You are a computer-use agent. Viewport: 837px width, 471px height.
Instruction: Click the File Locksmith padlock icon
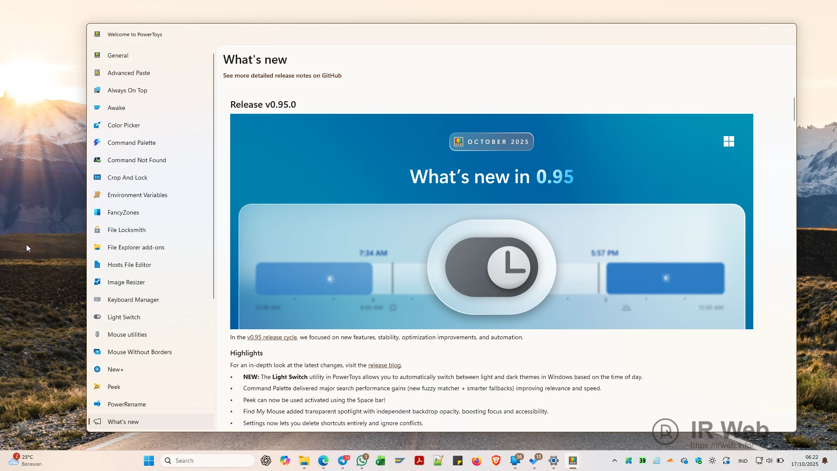[97, 230]
